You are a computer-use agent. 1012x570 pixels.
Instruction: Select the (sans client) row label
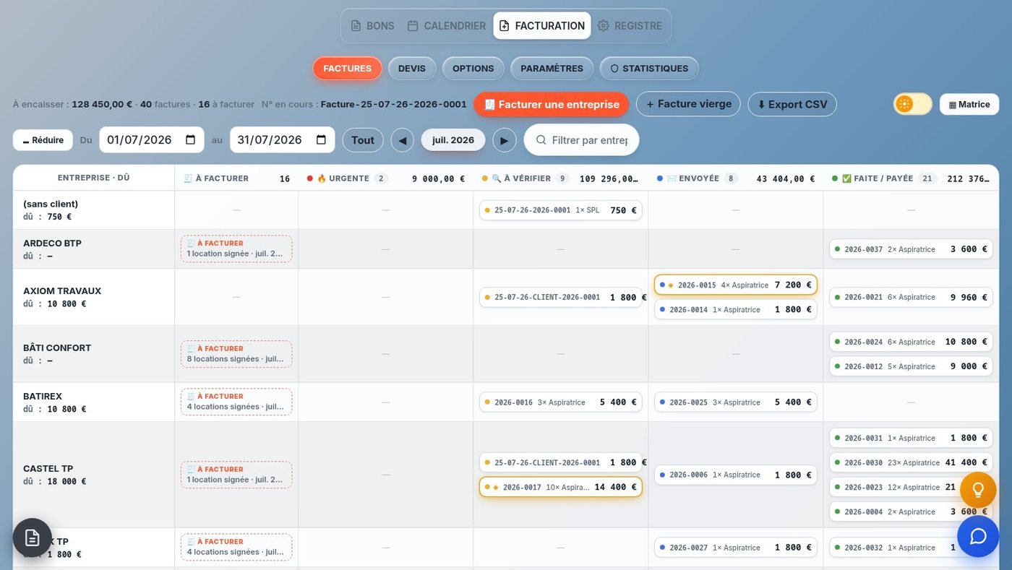pos(51,204)
